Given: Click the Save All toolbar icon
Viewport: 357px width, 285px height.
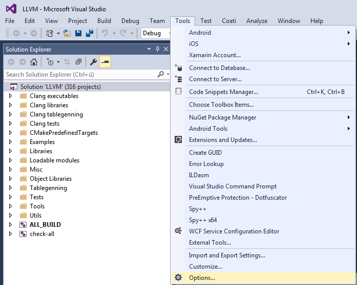Looking at the screenshot, I should tap(90, 33).
